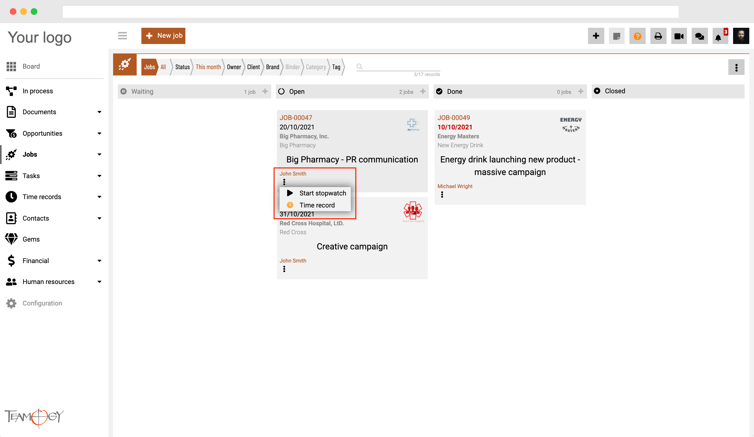
Task: Expand the Time records submenu arrow
Action: coord(99,197)
